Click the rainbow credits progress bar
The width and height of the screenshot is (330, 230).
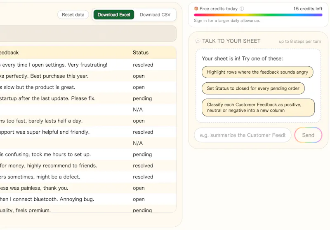pos(258,15)
